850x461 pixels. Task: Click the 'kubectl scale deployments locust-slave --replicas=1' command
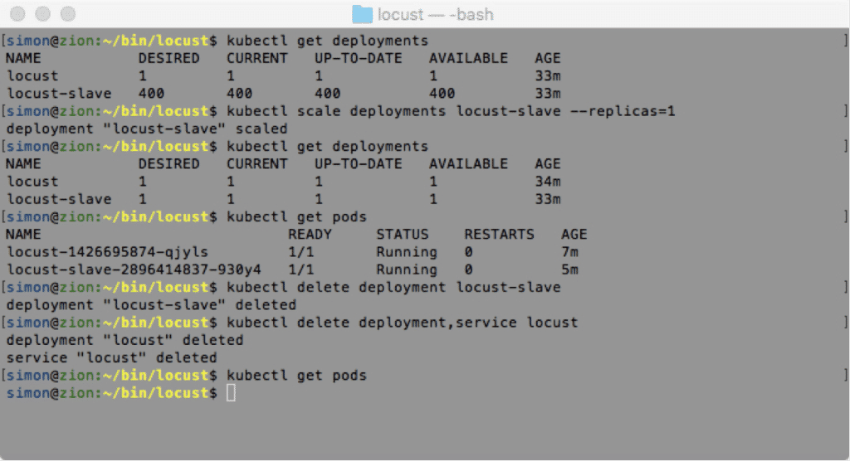[x=451, y=111]
